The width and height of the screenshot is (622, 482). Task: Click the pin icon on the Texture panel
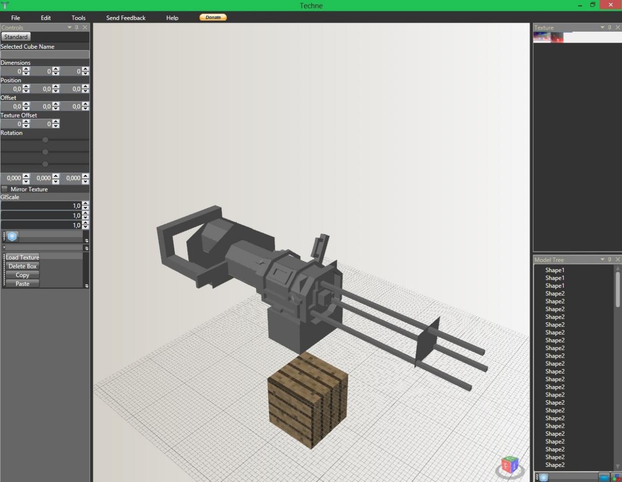(x=609, y=27)
